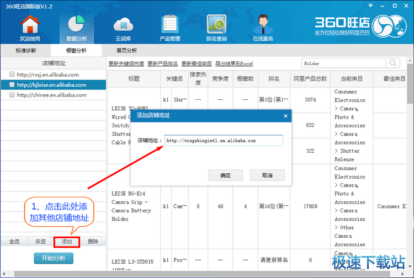Click the 360旺店 globe logo

pos(389,26)
